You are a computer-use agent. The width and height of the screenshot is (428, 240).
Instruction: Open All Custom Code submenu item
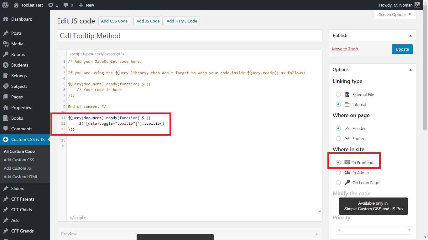19,151
